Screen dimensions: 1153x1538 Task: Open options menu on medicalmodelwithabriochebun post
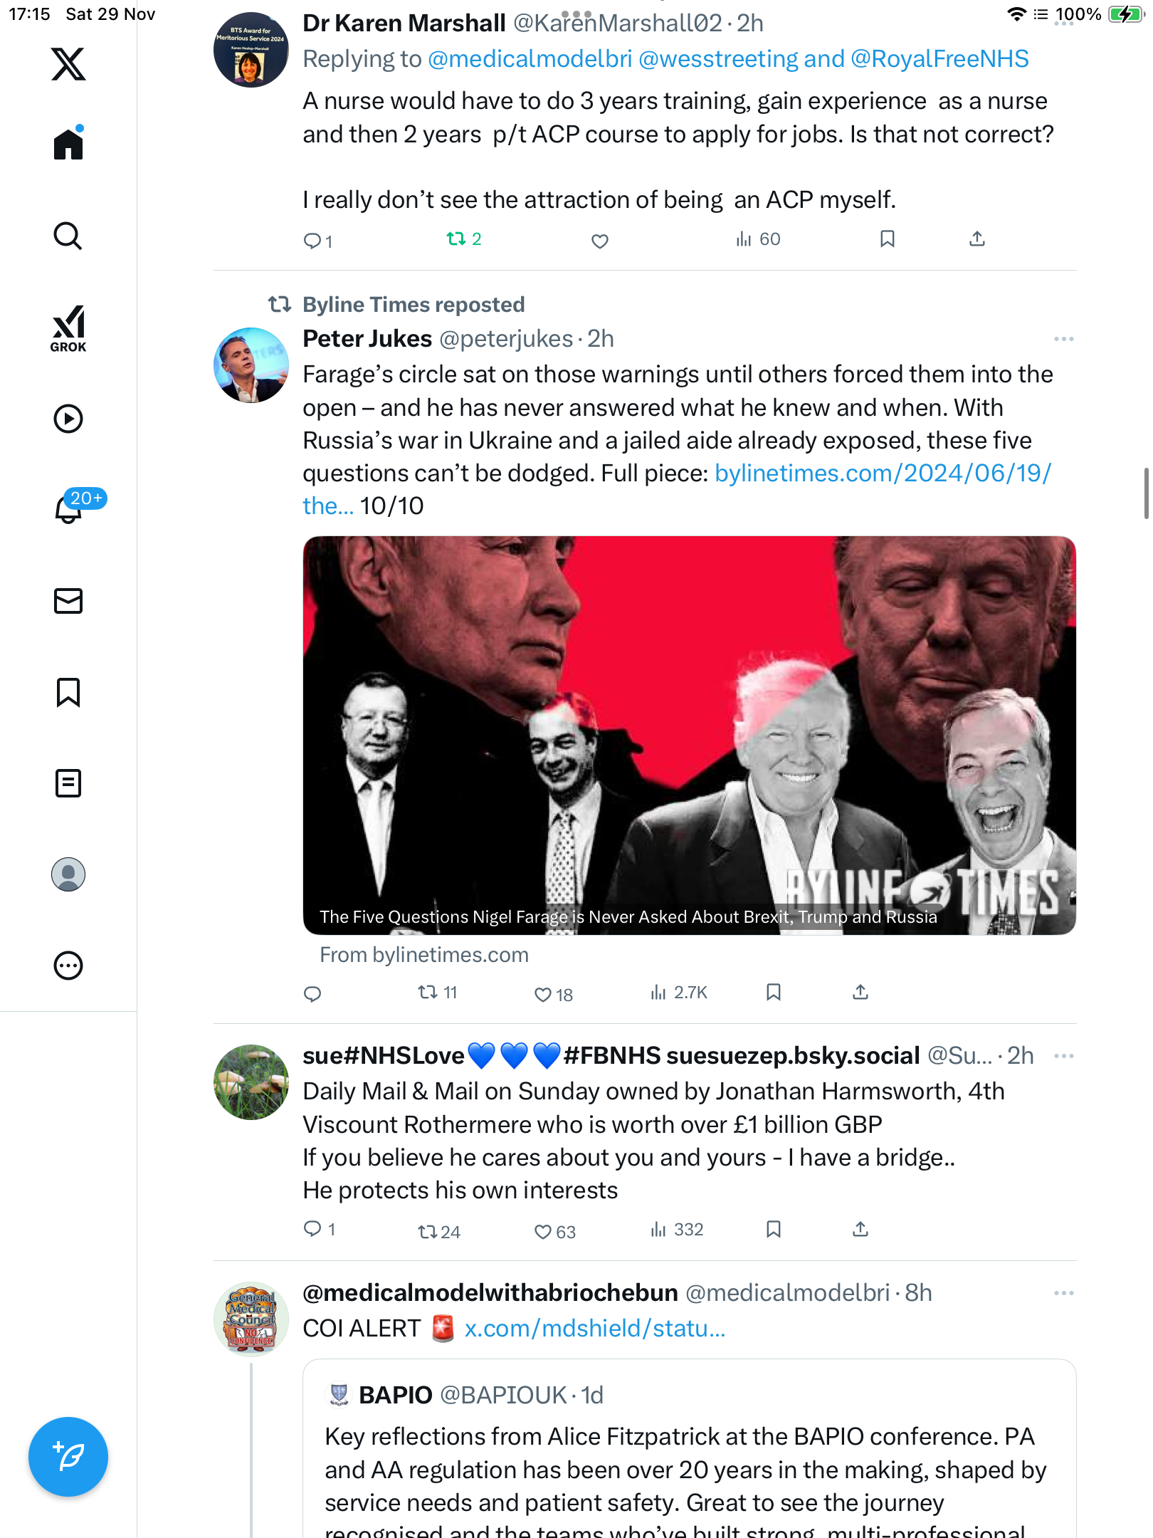1063,1293
